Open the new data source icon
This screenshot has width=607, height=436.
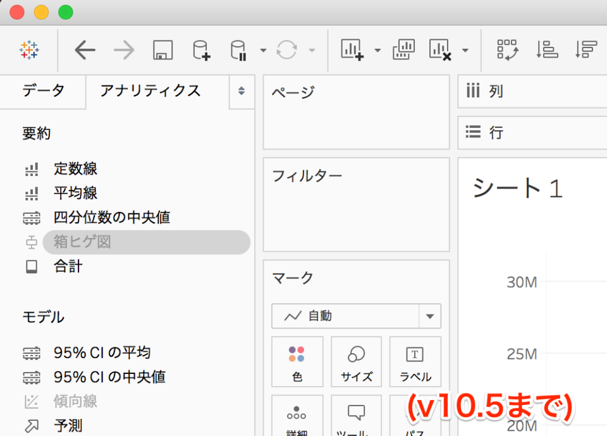click(200, 50)
